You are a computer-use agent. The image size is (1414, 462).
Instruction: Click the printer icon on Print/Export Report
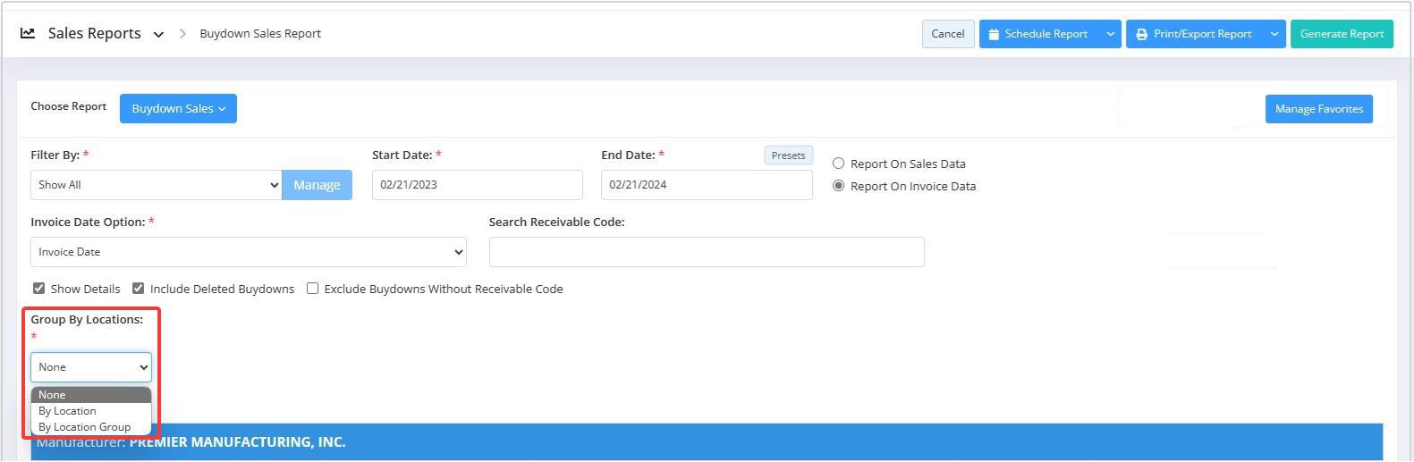point(1141,34)
